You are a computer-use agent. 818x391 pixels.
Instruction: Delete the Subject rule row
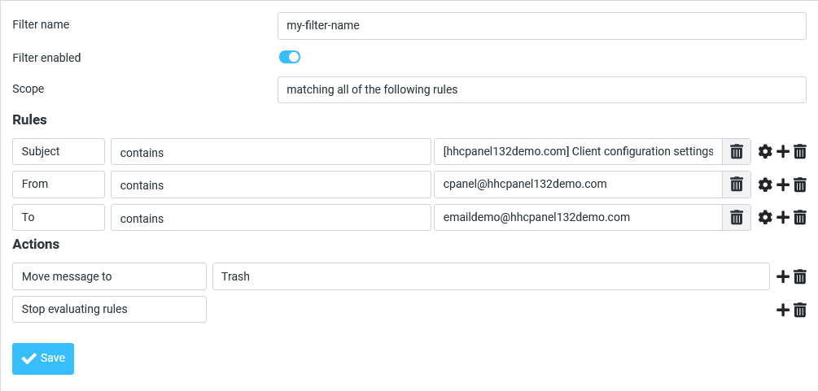click(800, 151)
